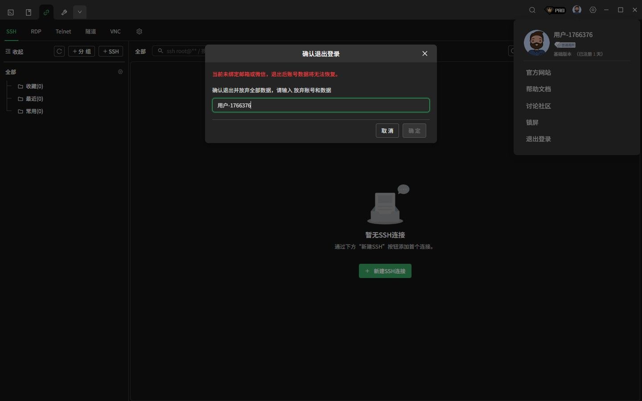Click the 用户-1766376 name in profile panel
Viewport: 642px width, 401px height.
coord(573,35)
